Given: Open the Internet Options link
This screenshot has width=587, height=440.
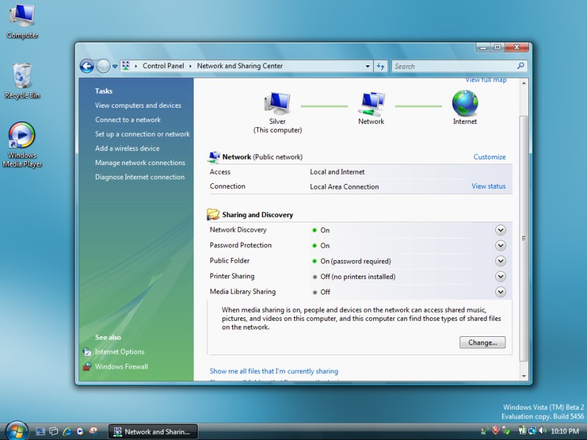Looking at the screenshot, I should (119, 352).
